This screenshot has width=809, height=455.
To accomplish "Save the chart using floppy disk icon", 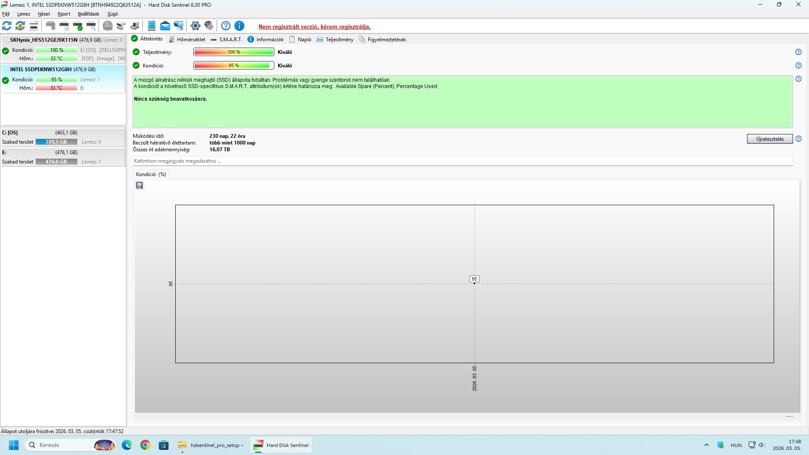I will point(139,185).
